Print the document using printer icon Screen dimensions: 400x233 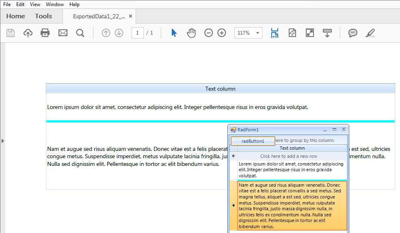pos(45,33)
